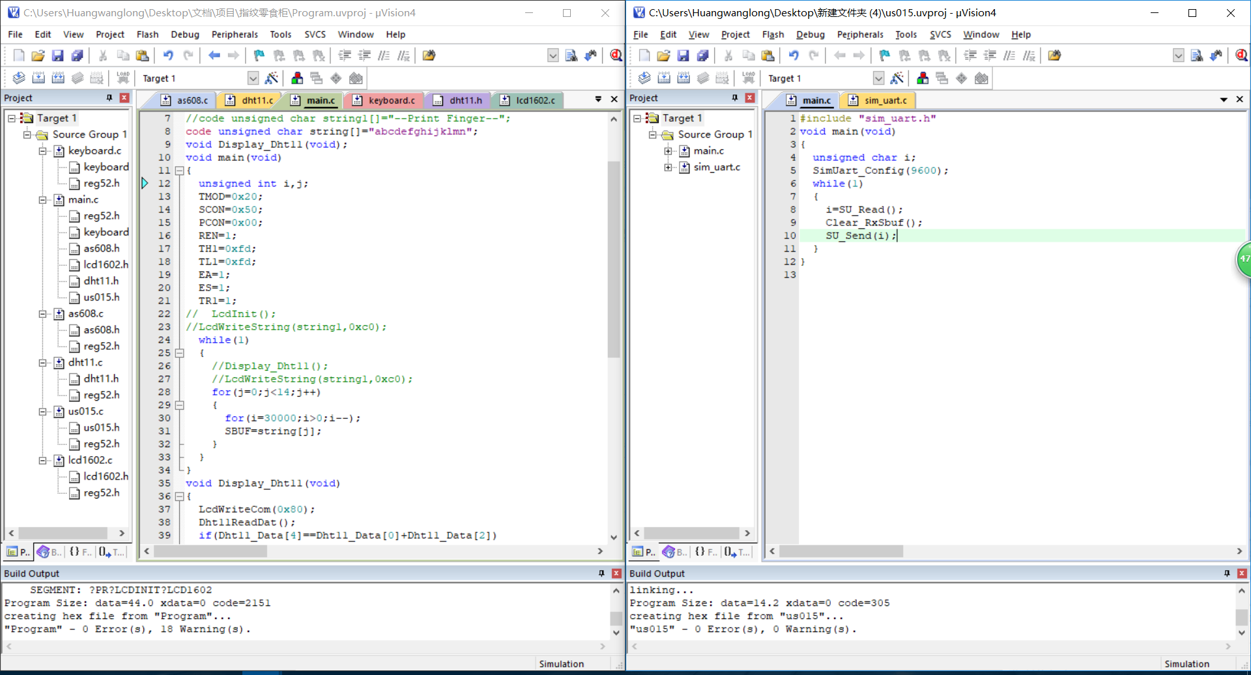Image resolution: width=1251 pixels, height=675 pixels.
Task: Open left window editor tab list dropdown
Action: pos(598,99)
